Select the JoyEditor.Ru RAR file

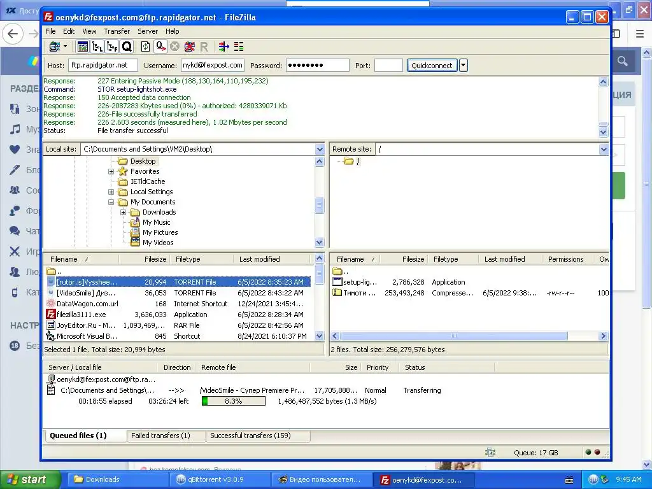(x=178, y=325)
